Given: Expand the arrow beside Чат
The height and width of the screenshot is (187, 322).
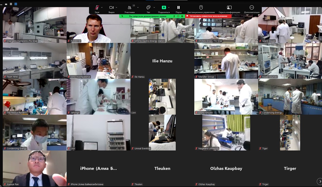Looking at the screenshot, I should 154,8.
